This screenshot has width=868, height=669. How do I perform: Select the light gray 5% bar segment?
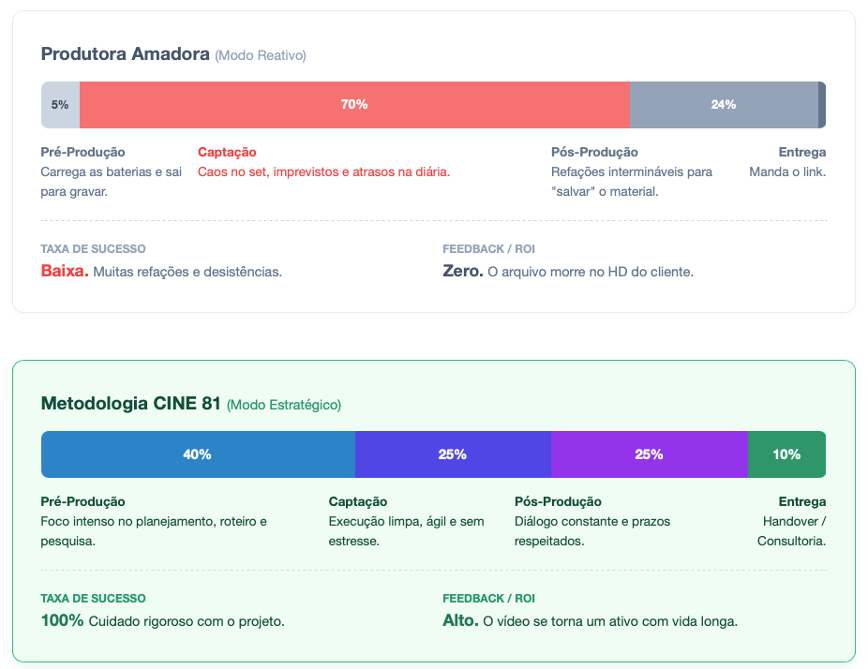tap(60, 105)
